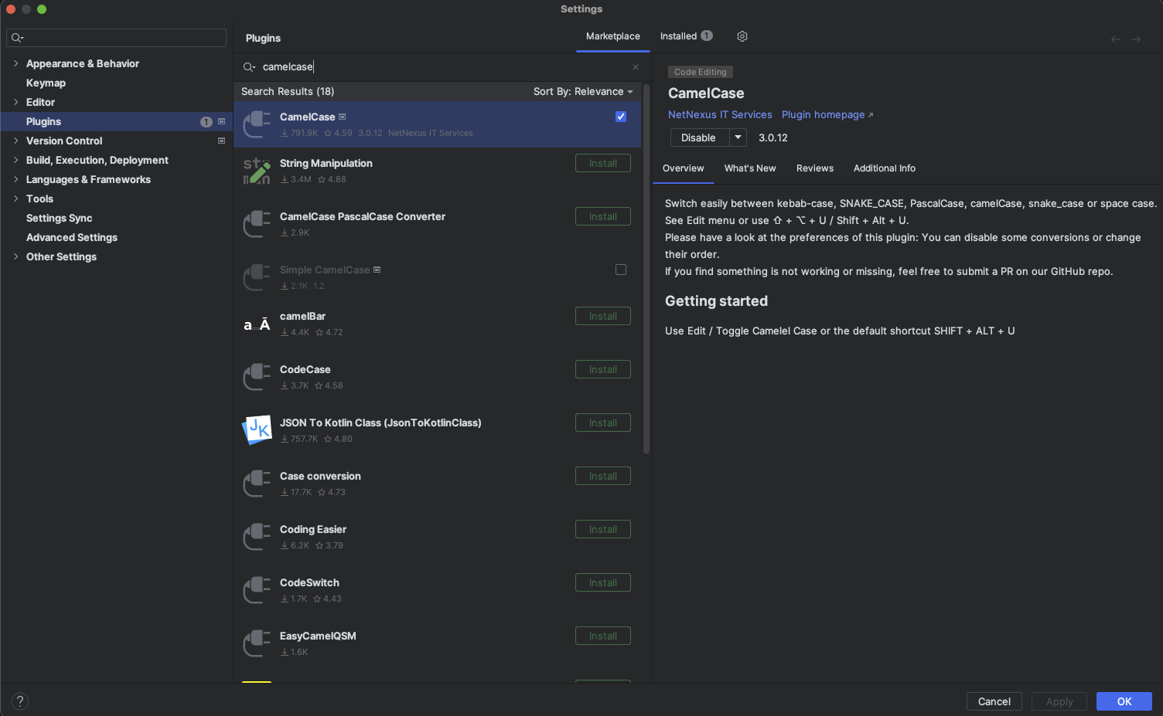Switch to the Marketplace tab

(x=613, y=36)
